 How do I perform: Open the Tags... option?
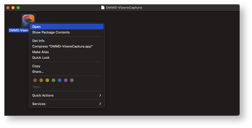tap(37, 87)
